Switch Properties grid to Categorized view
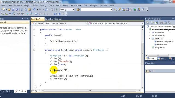Image resolution: width=175 pixels, height=98 pixels. (x=147, y=71)
